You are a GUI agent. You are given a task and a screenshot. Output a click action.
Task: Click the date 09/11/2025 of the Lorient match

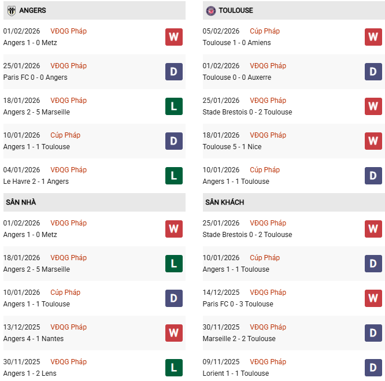(x=221, y=362)
